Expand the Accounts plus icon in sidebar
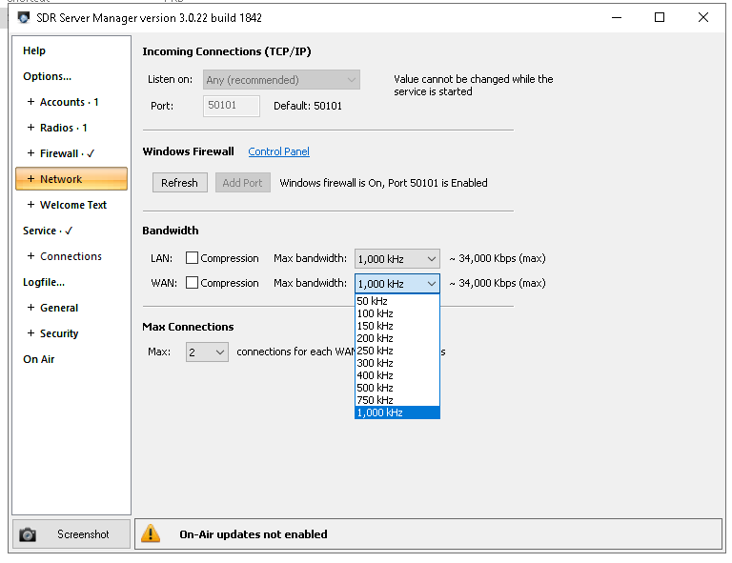The image size is (732, 563). pyautogui.click(x=30, y=102)
